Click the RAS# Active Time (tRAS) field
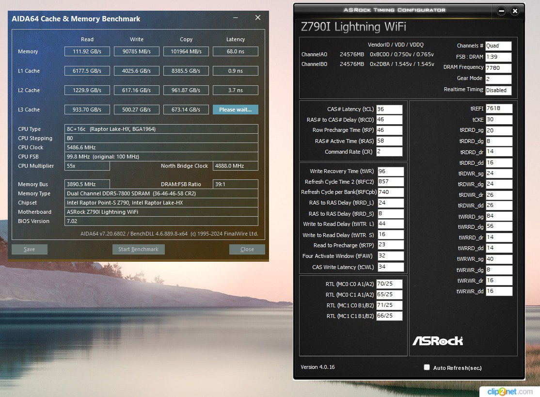The width and height of the screenshot is (540, 397). (389, 141)
